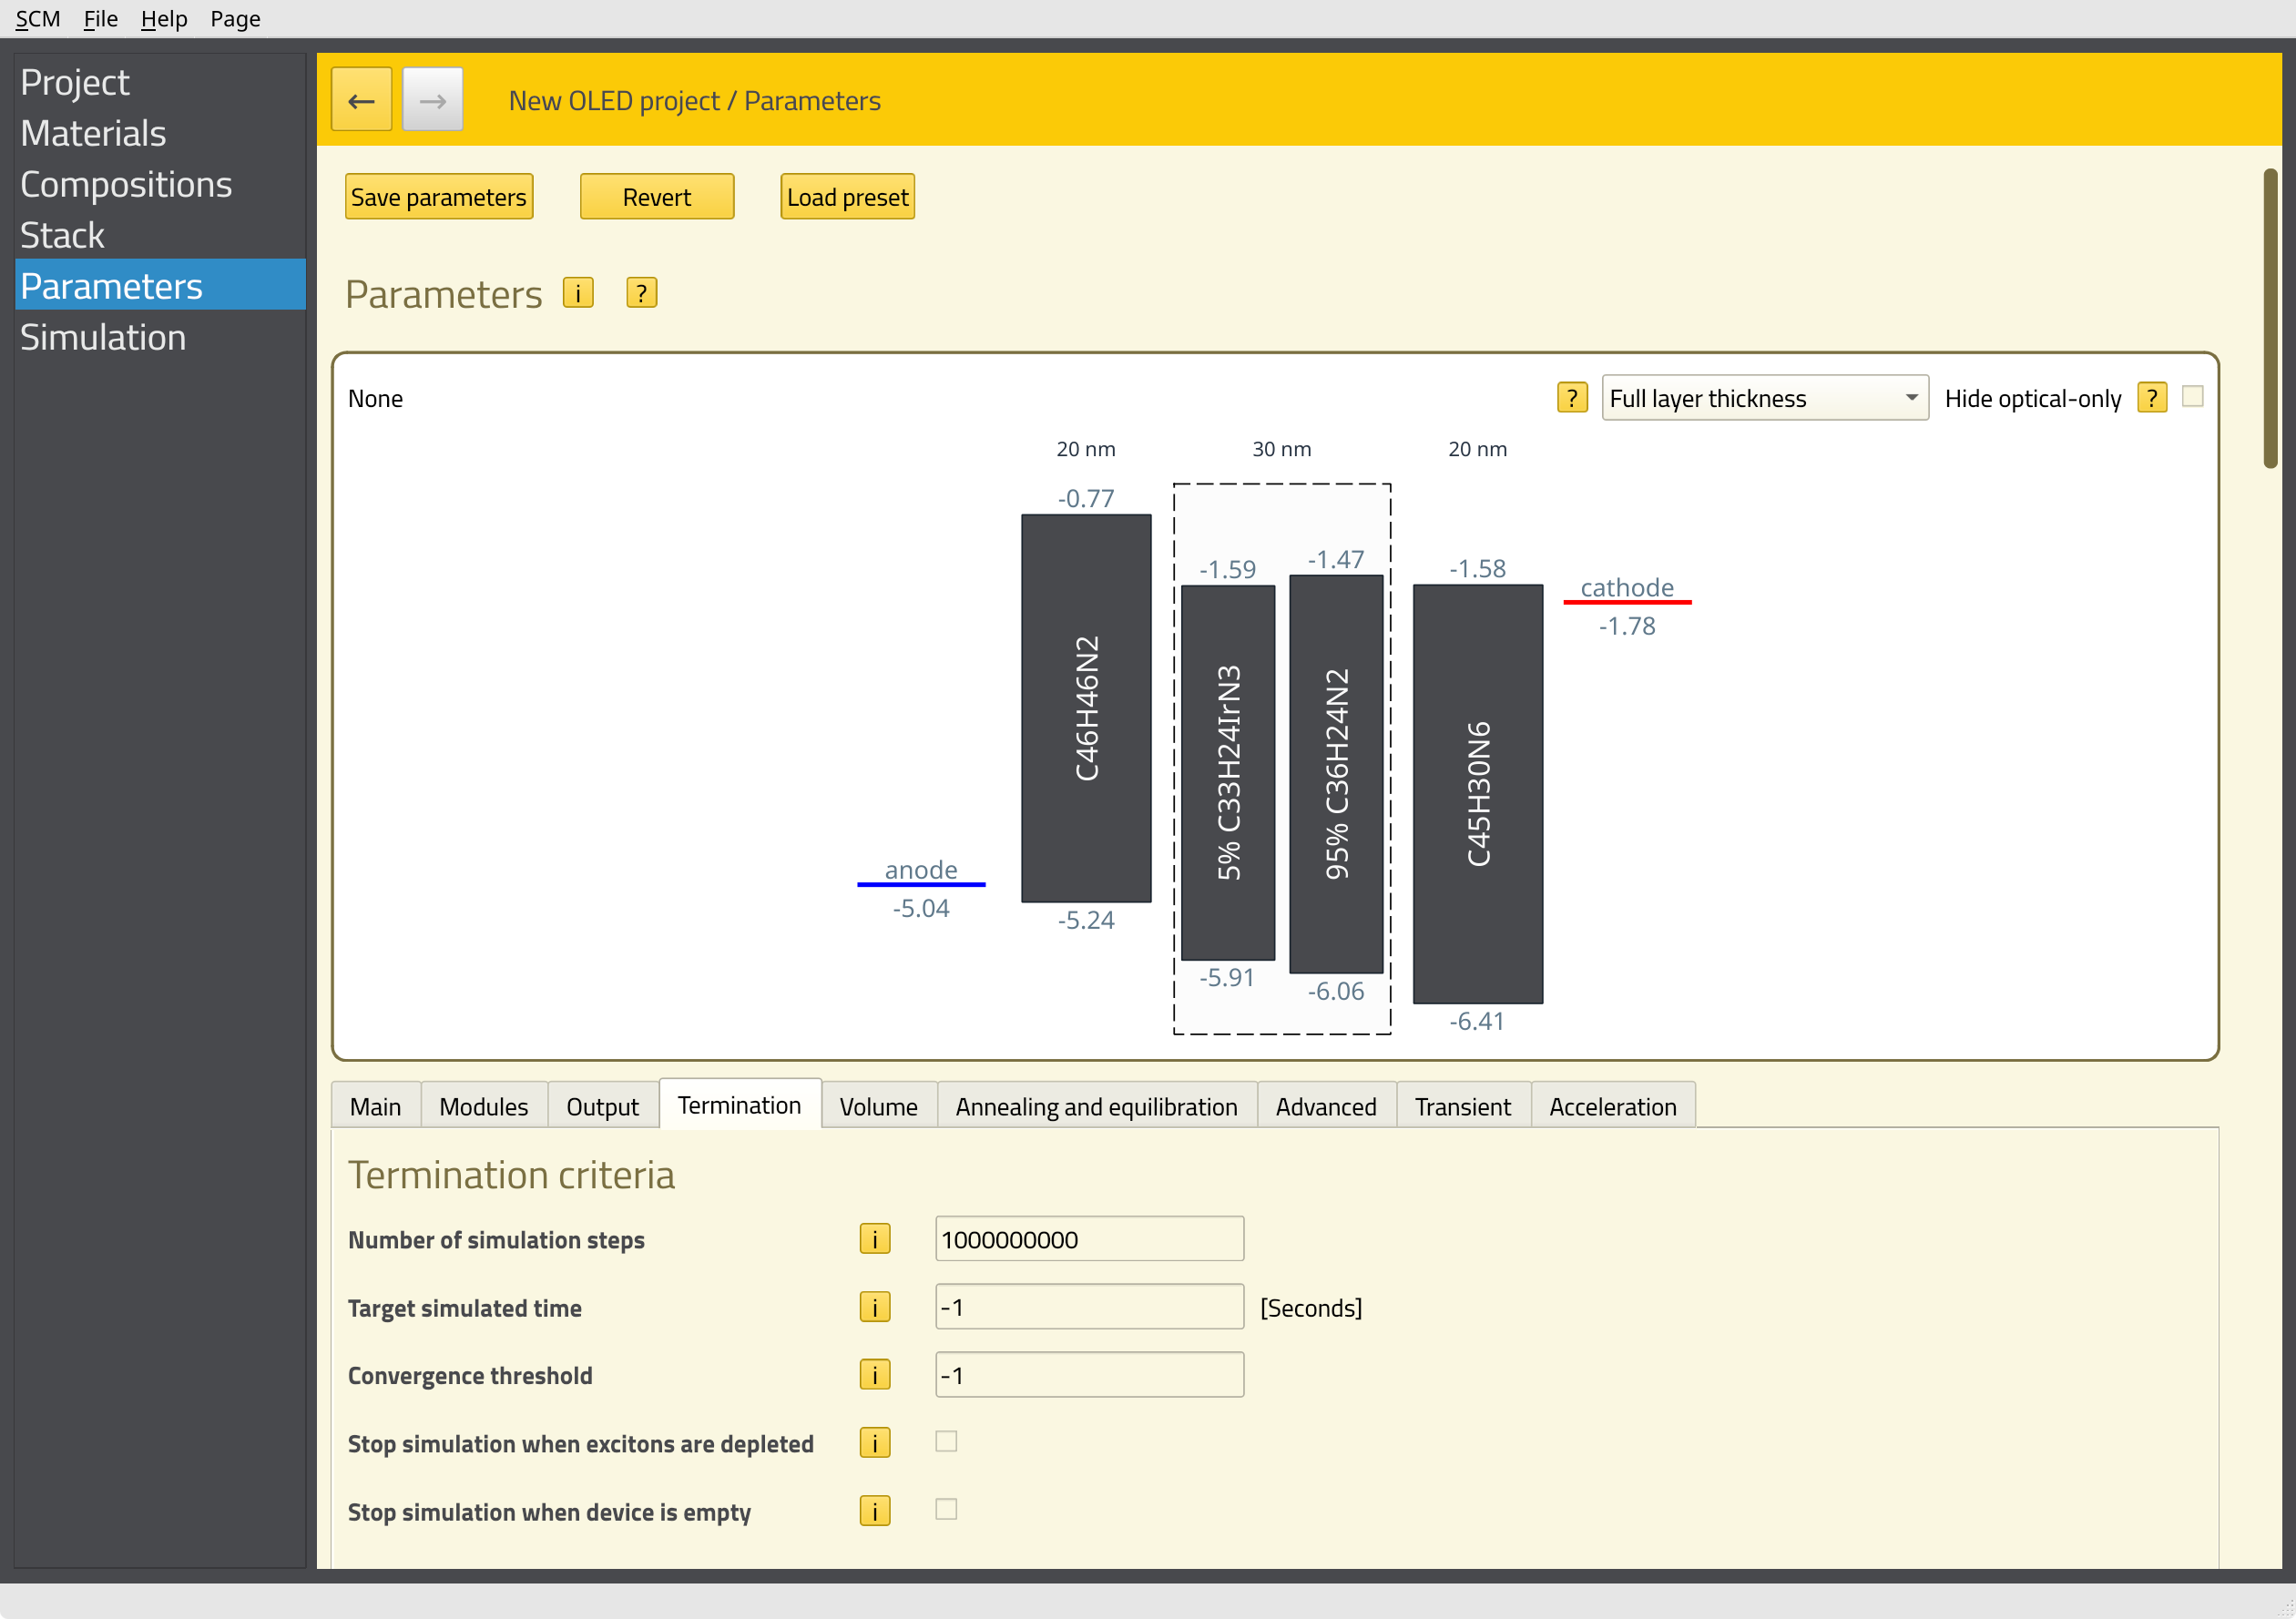Screen dimensions: 2296x1619
Task: Open help icon left of layer thickness dropdown
Action: point(1571,398)
